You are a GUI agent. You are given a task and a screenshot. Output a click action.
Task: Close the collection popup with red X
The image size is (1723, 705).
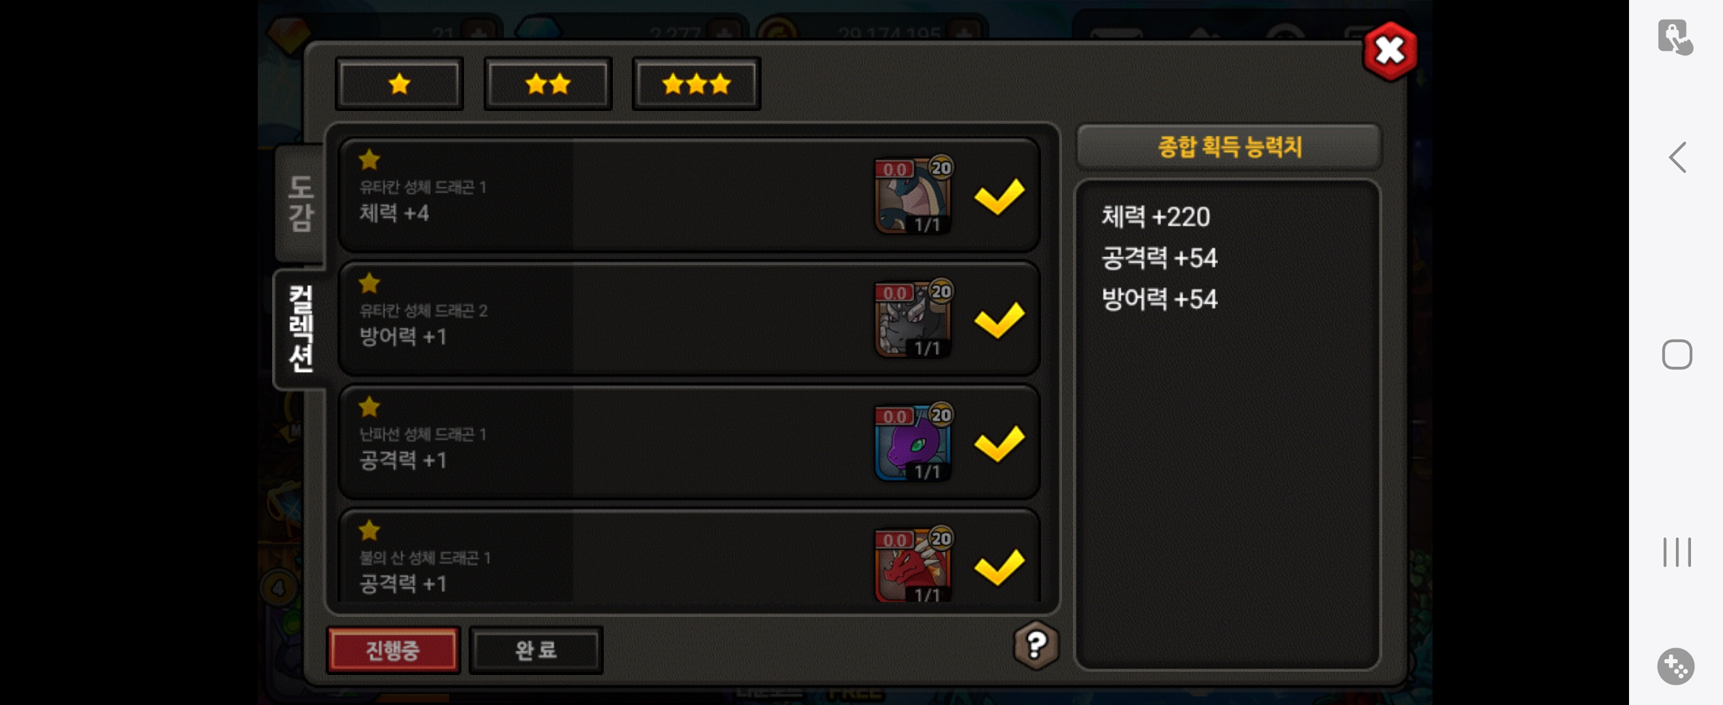(1390, 51)
